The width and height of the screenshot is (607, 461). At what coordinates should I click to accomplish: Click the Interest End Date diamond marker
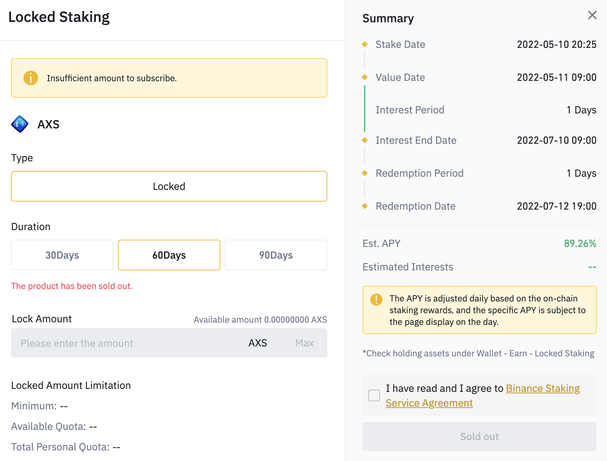tap(365, 140)
